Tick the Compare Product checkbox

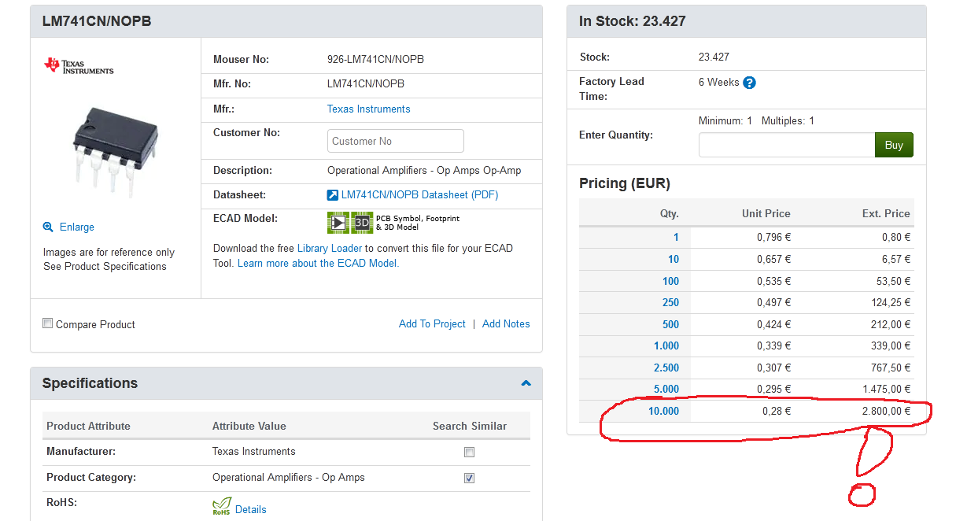48,323
